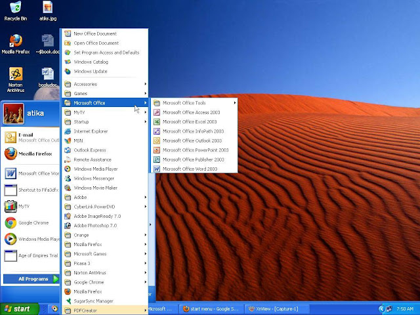Launch Google Chrome from recent programs list
Viewport: 420px width, 315px height.
point(31,222)
